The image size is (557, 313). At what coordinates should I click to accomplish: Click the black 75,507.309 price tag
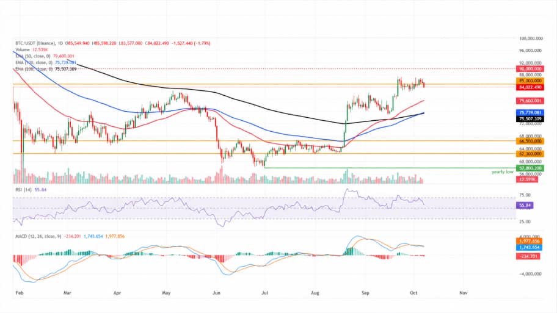pos(530,119)
